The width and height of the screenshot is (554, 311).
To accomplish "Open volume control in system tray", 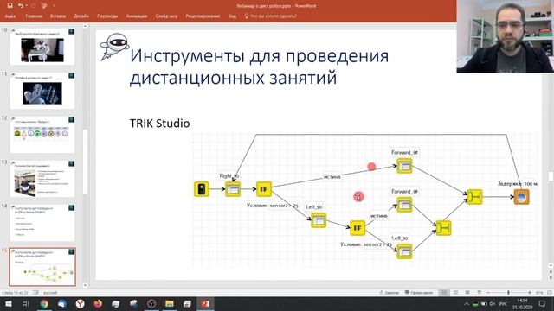I will tap(493, 303).
